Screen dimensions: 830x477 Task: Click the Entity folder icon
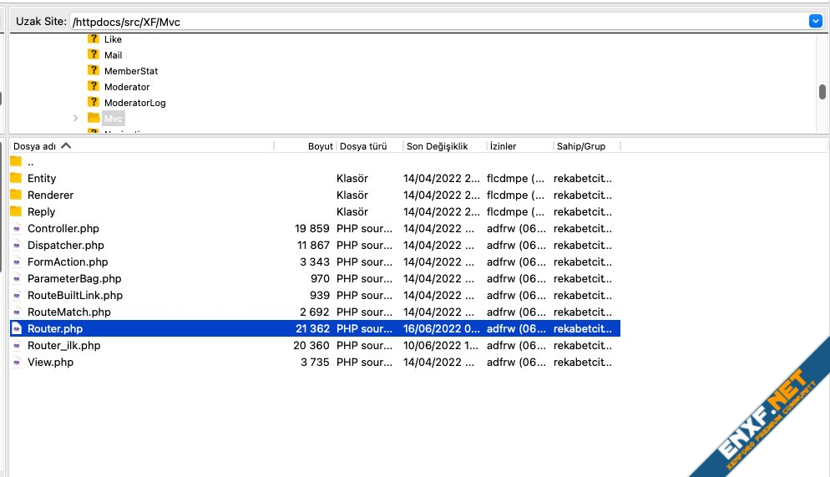pyautogui.click(x=16, y=178)
